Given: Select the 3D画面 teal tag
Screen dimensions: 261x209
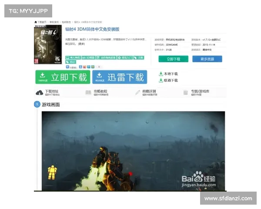Looking at the screenshot, I should (x=88, y=57).
